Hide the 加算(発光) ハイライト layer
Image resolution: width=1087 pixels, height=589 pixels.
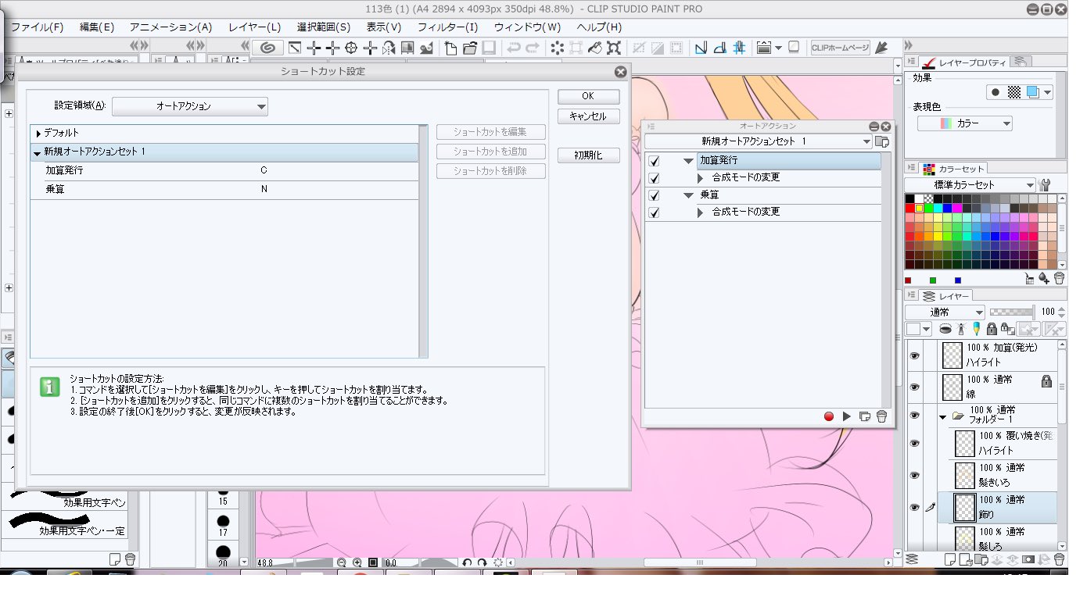coord(915,355)
